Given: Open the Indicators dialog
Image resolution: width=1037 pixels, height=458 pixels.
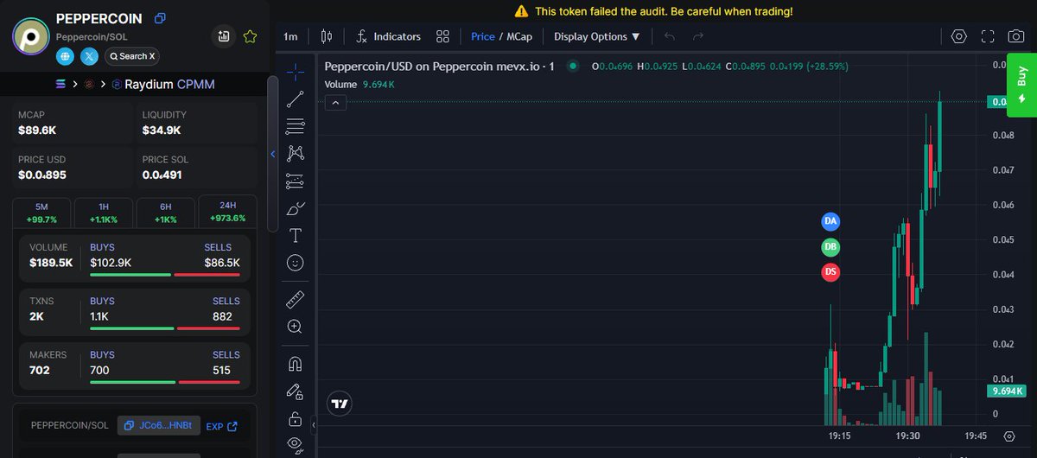Looking at the screenshot, I should (388, 36).
